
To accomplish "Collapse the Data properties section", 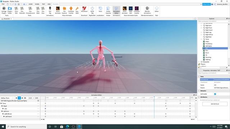I will (199, 77).
